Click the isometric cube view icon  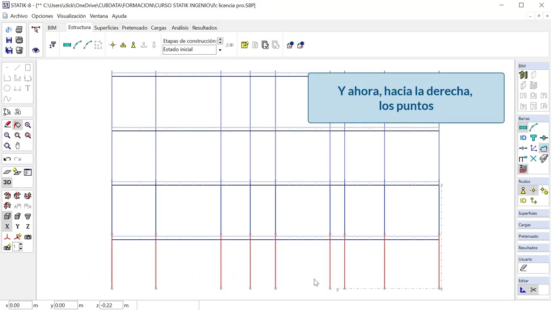(x=7, y=216)
